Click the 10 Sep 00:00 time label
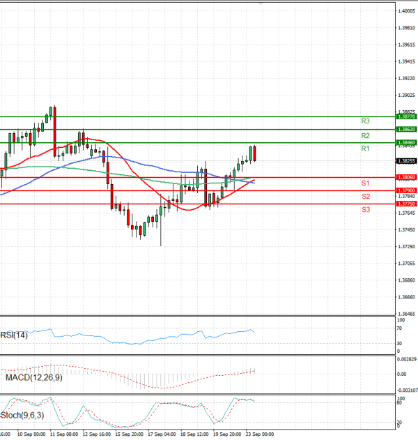Image resolution: width=418 pixels, height=440 pixels. pyautogui.click(x=31, y=434)
